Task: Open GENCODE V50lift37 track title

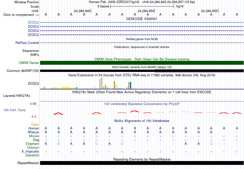Action: click(x=142, y=19)
